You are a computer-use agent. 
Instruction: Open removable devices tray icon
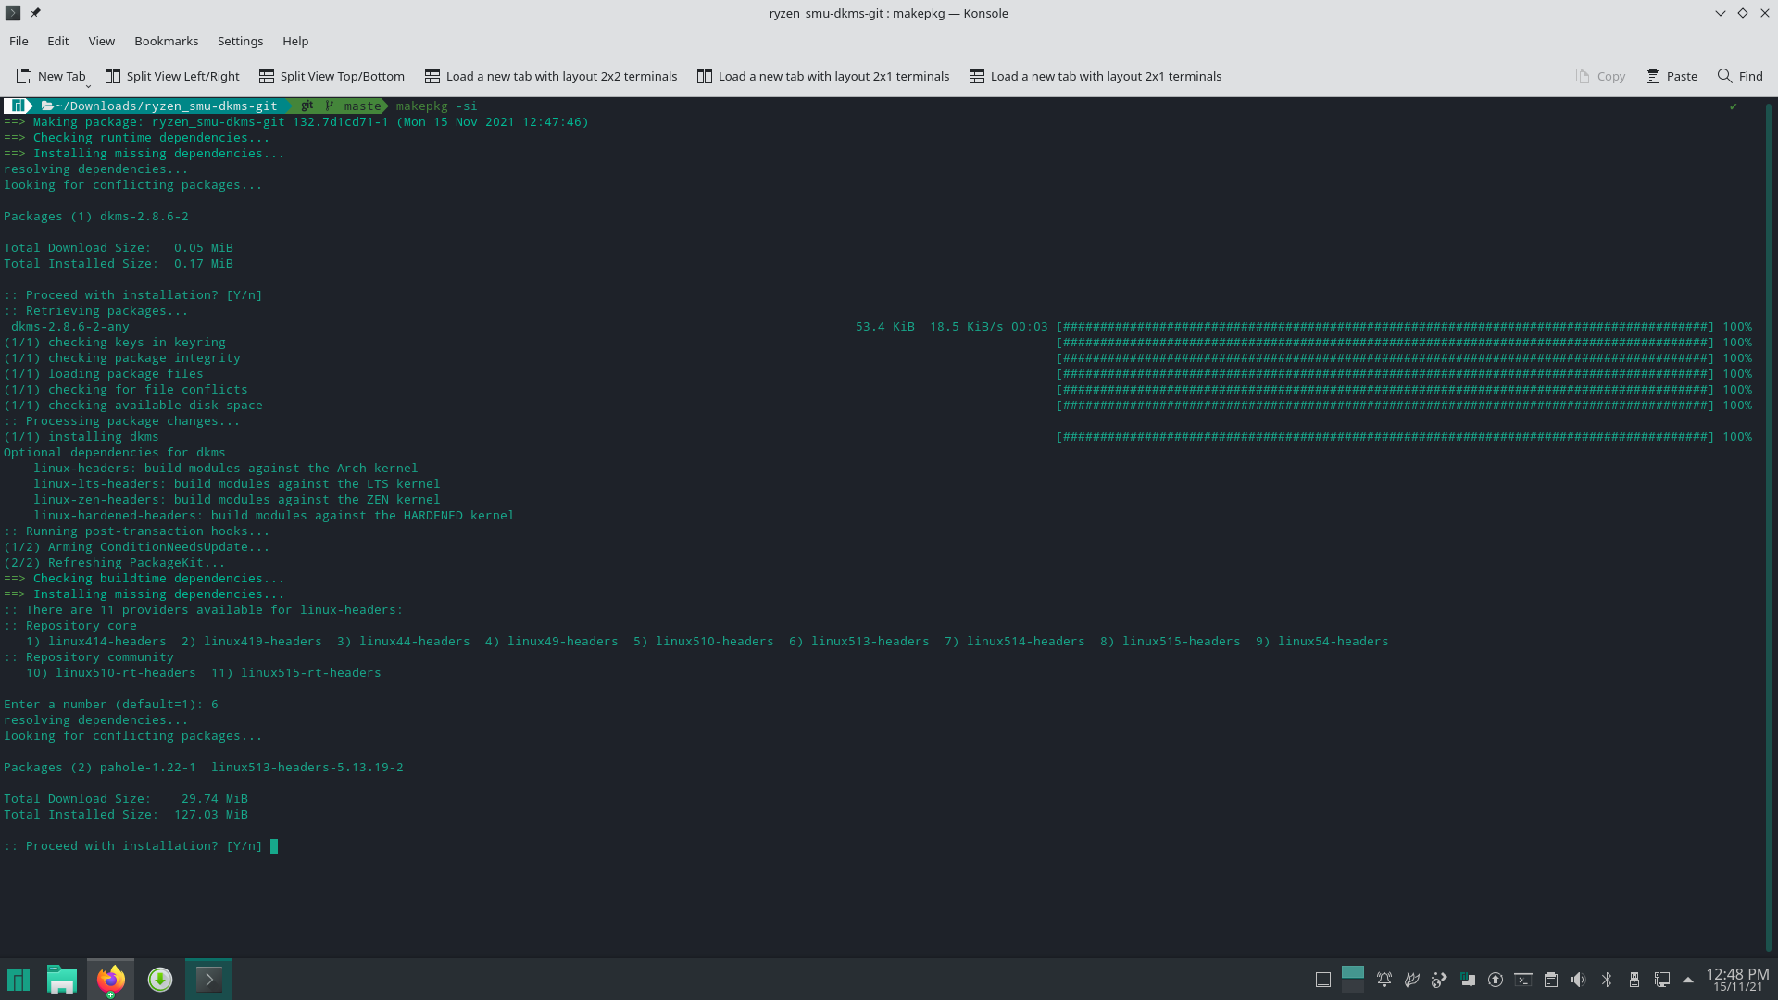(1634, 980)
